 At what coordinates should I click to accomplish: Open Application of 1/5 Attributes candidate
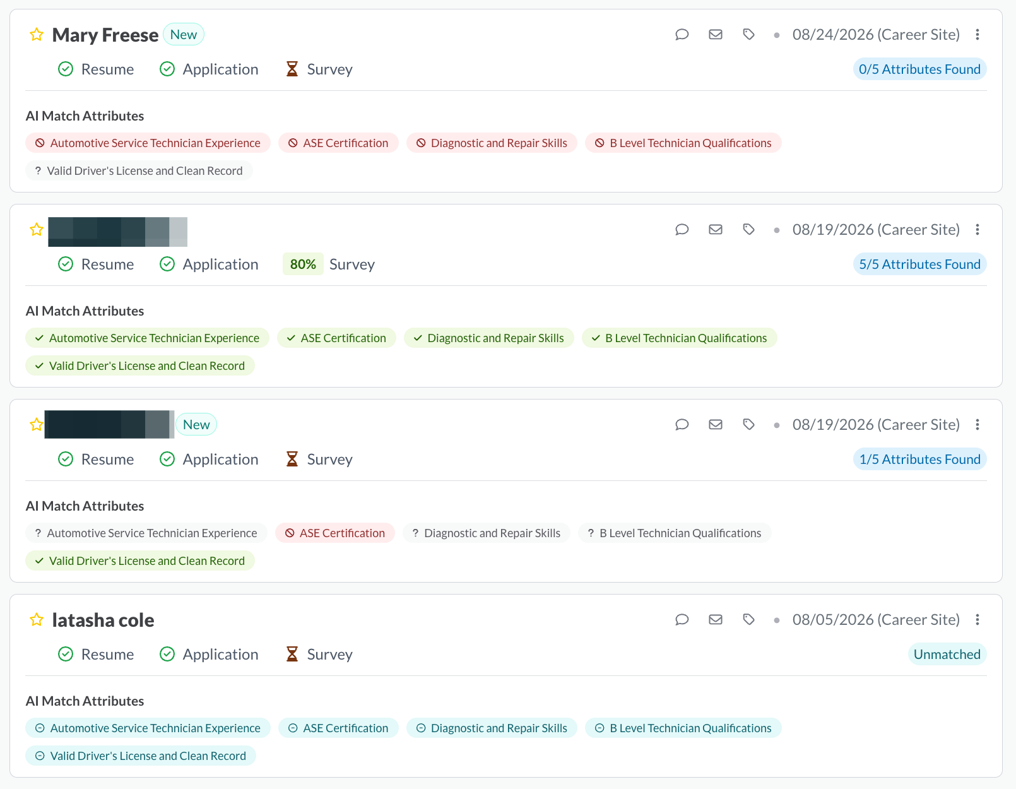pyautogui.click(x=209, y=460)
